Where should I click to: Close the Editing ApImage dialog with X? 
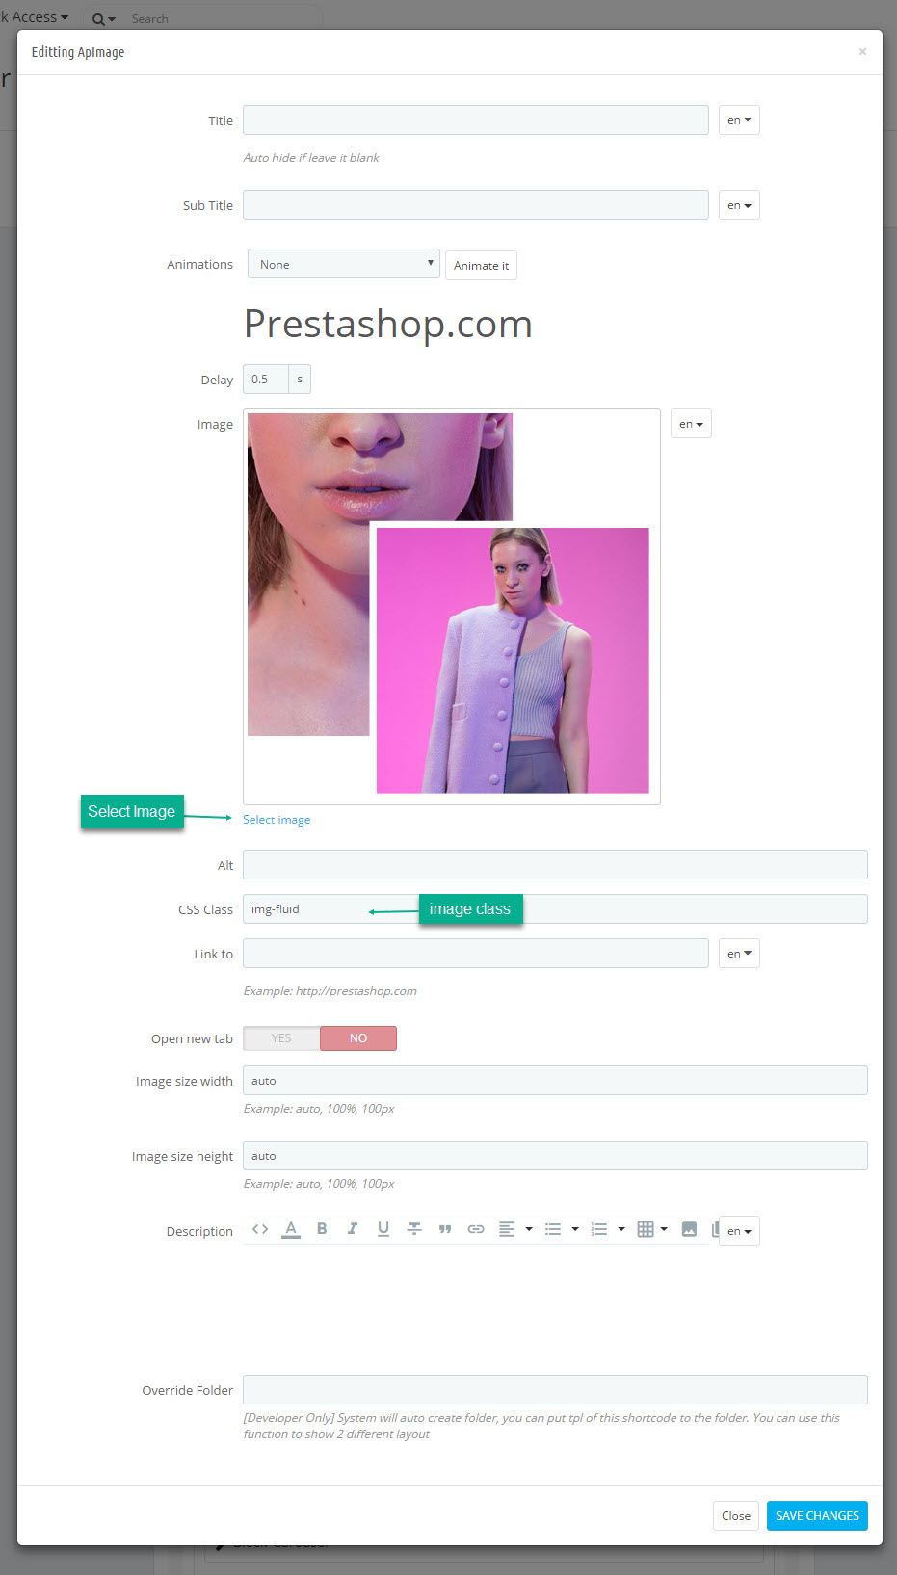862,52
